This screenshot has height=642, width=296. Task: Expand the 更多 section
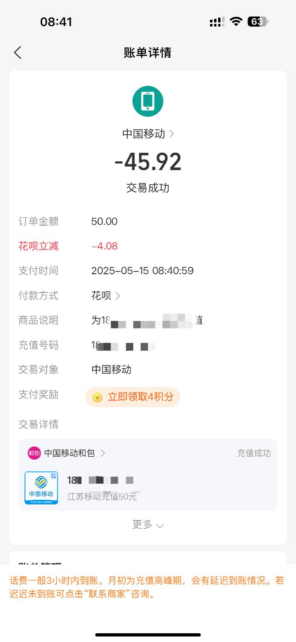148,525
